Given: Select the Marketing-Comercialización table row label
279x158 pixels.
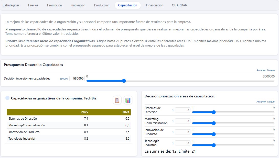Looking at the screenshot, I should (x=27, y=125).
